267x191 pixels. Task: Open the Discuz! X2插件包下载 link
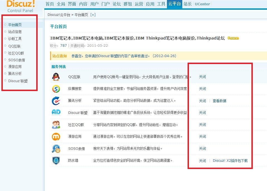click(x=230, y=161)
